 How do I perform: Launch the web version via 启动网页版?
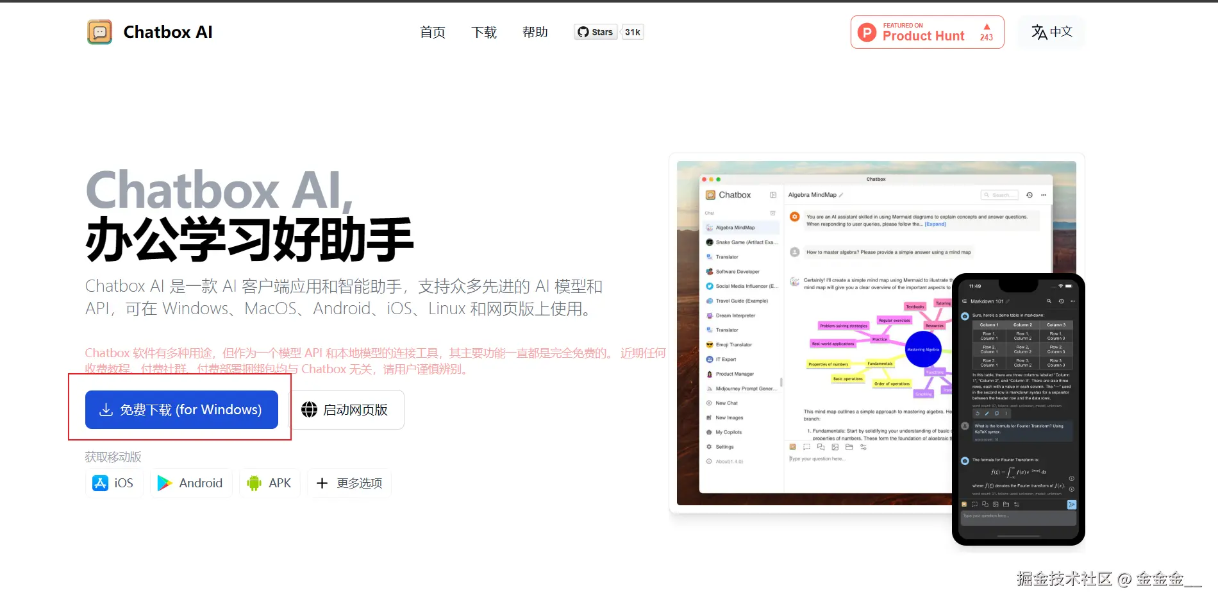348,410
